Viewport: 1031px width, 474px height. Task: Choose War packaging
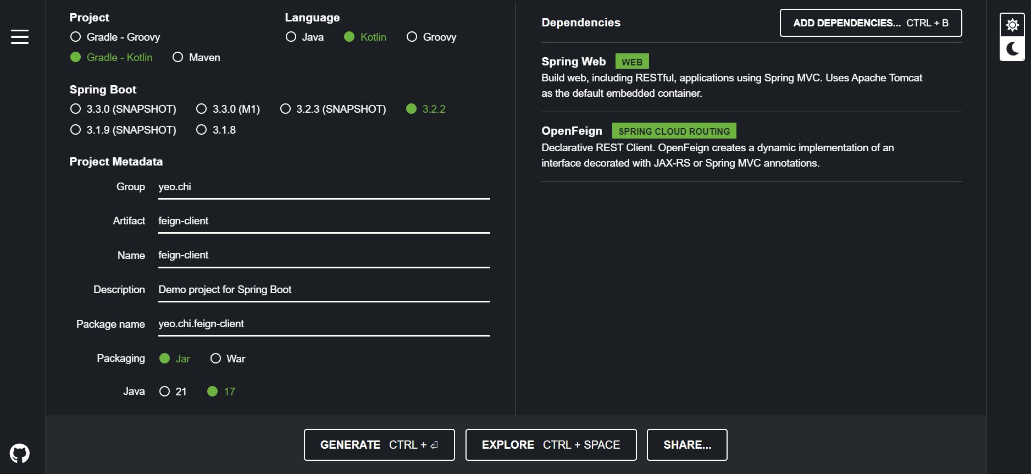click(x=228, y=359)
